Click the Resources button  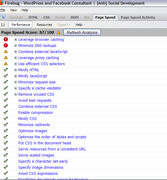[44, 25]
